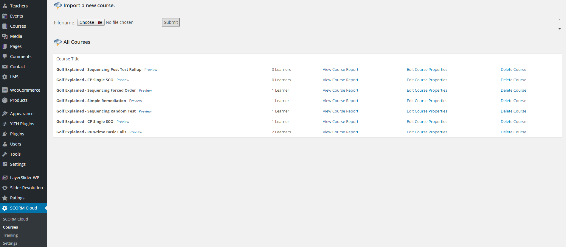Screen dimensions: 566x247
Task: Click the Plugins plug icon
Action: pos(5,134)
